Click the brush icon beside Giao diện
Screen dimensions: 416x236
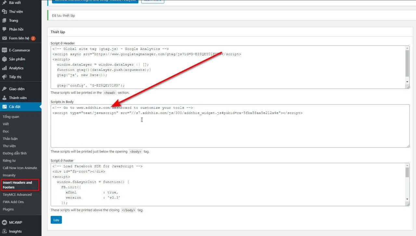pyautogui.click(x=4, y=89)
